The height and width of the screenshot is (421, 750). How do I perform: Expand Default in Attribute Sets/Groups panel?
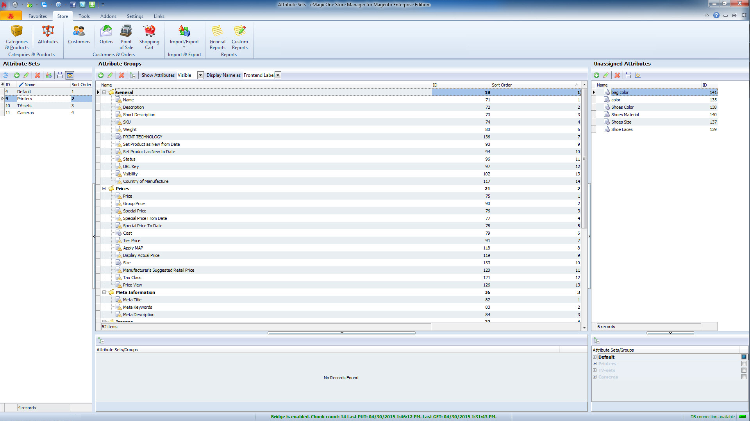tap(595, 357)
